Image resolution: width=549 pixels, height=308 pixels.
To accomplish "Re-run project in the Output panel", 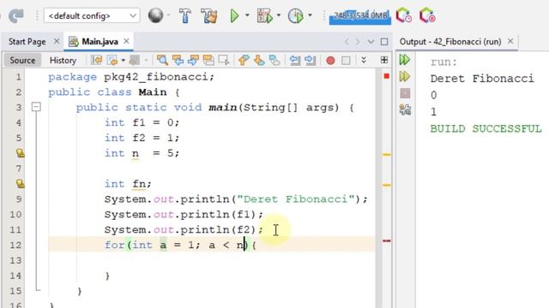I will 405,60.
